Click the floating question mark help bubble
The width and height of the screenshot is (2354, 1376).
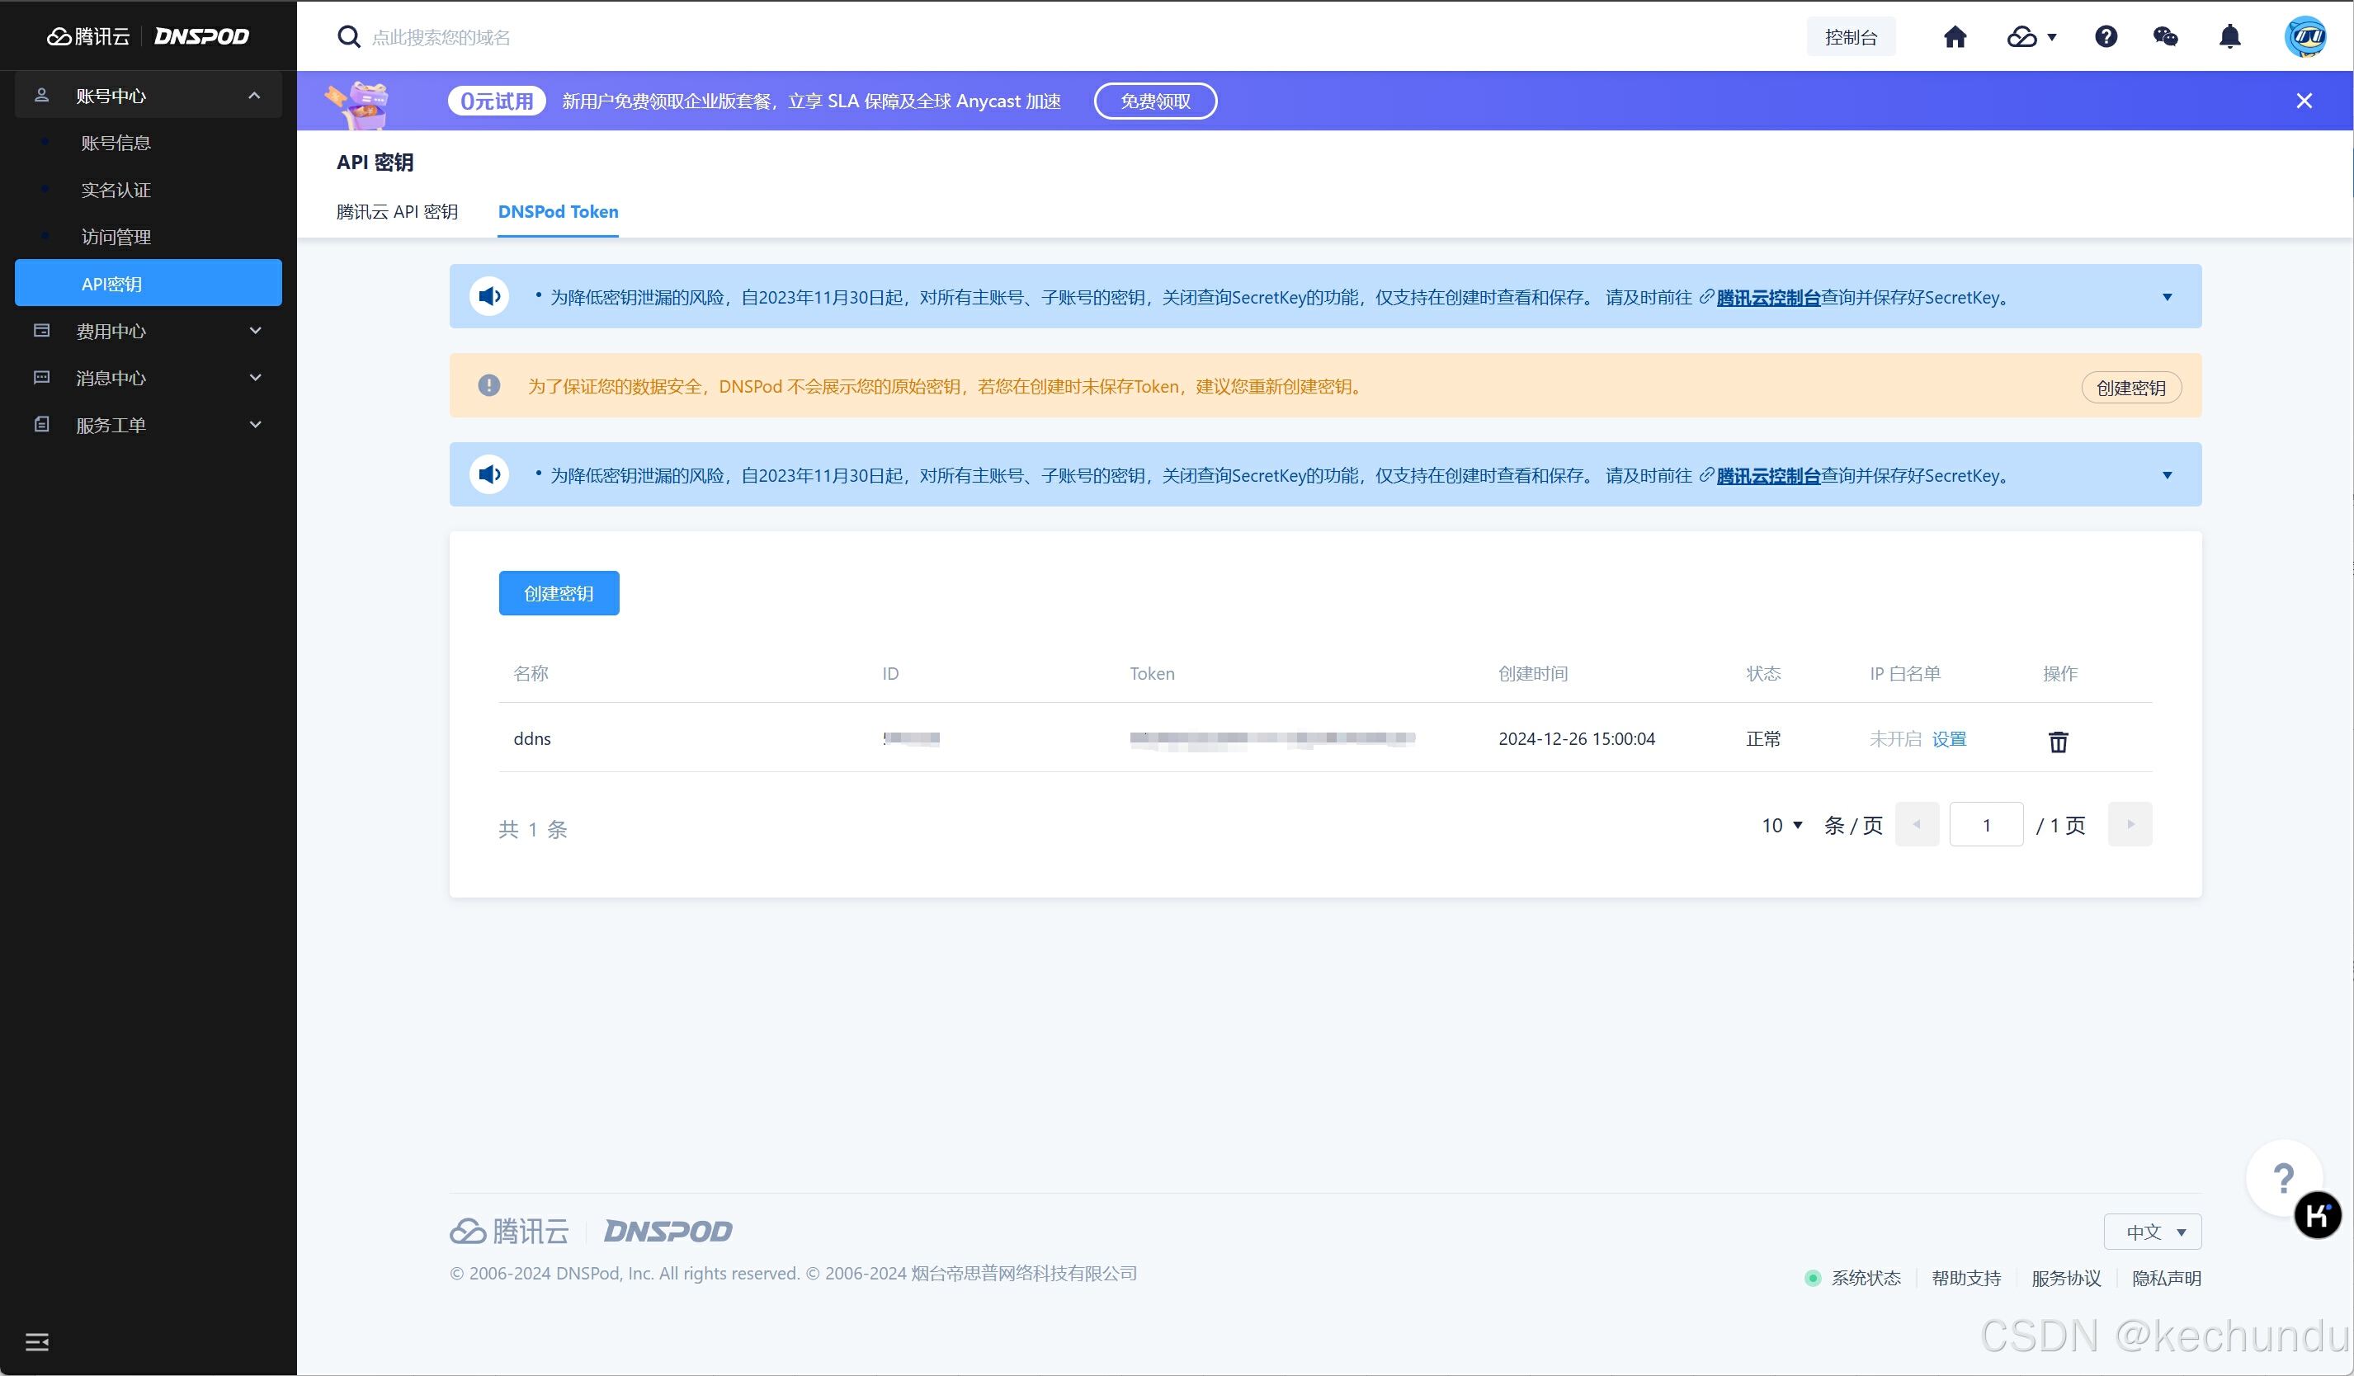click(x=2282, y=1178)
